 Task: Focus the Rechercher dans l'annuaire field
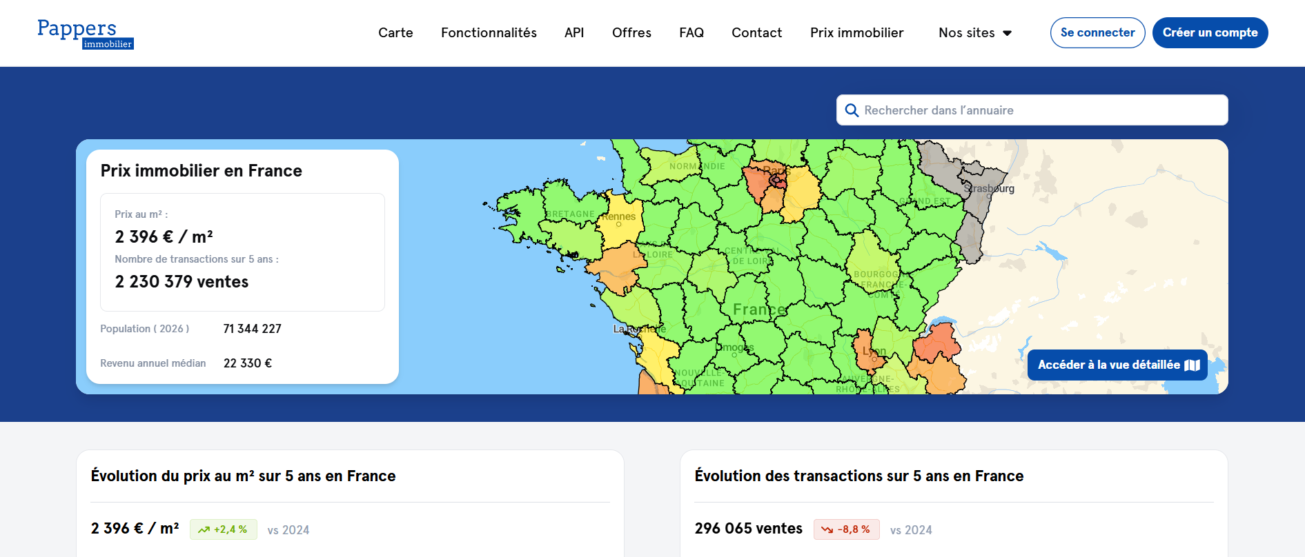(1032, 110)
